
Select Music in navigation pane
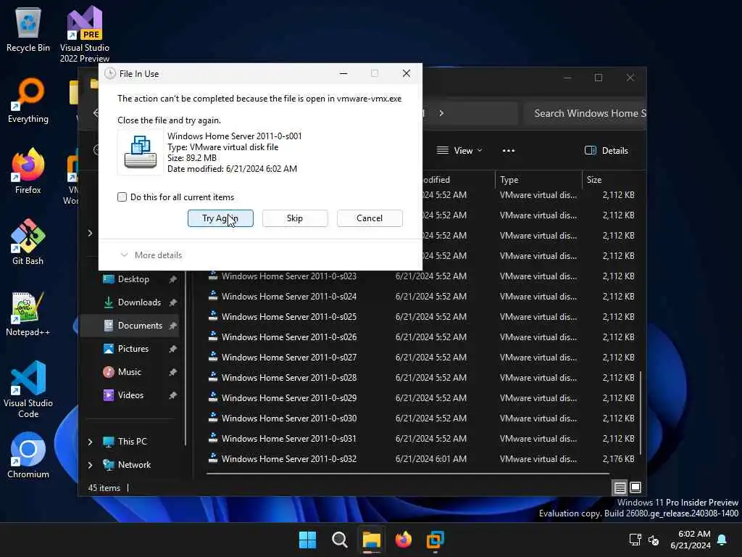(129, 372)
